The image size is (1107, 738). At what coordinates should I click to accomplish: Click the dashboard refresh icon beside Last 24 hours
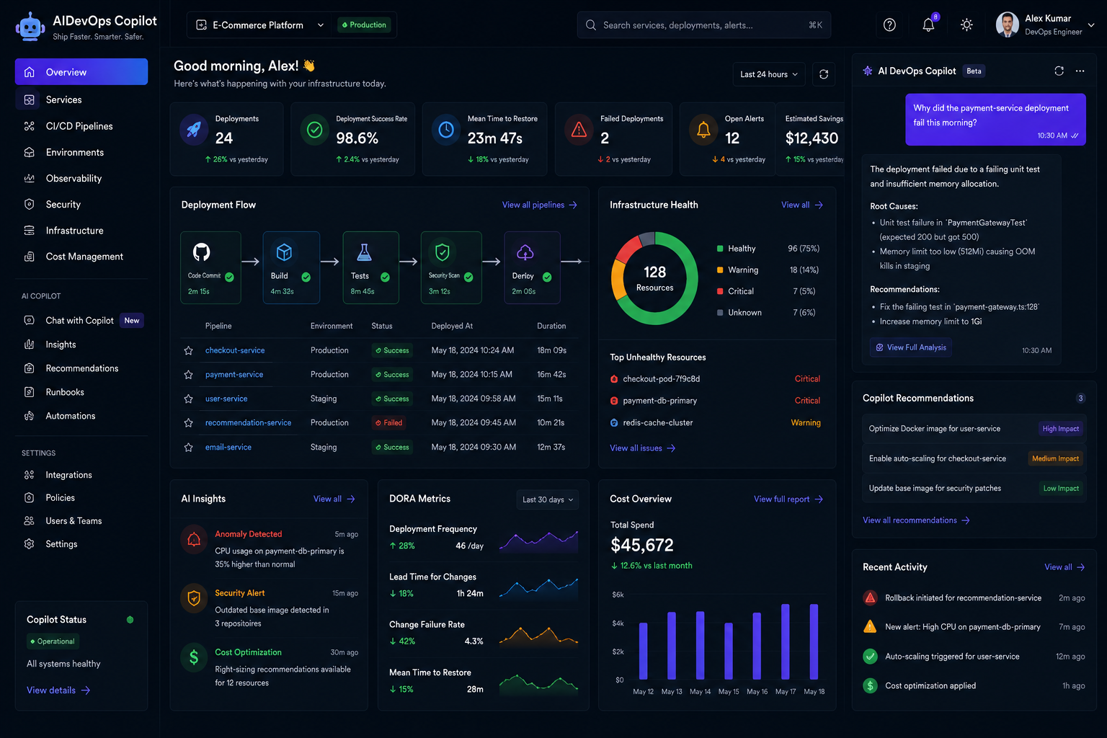pos(824,74)
